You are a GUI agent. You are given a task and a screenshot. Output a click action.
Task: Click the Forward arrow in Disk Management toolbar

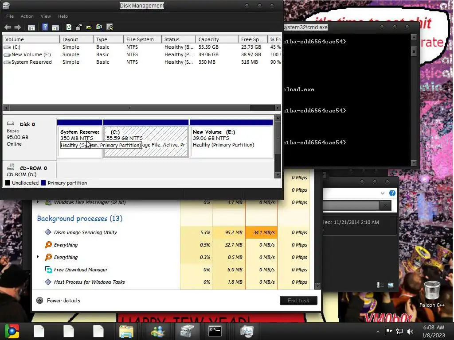18,27
